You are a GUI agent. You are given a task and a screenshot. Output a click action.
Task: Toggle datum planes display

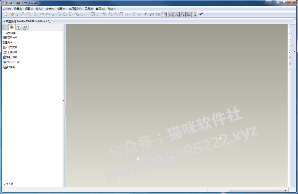point(171,14)
